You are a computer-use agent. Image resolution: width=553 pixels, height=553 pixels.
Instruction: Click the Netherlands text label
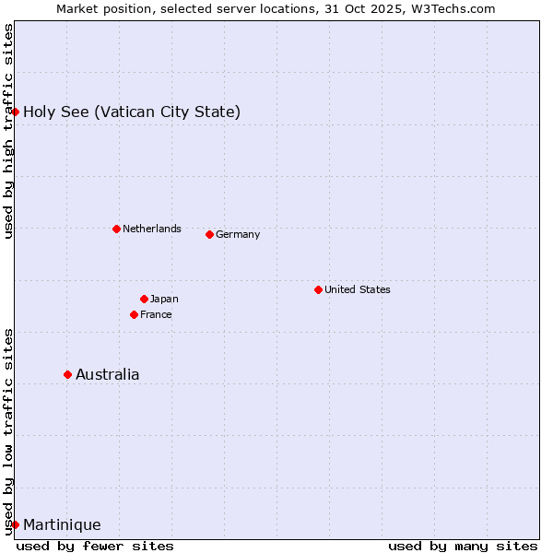pos(152,229)
